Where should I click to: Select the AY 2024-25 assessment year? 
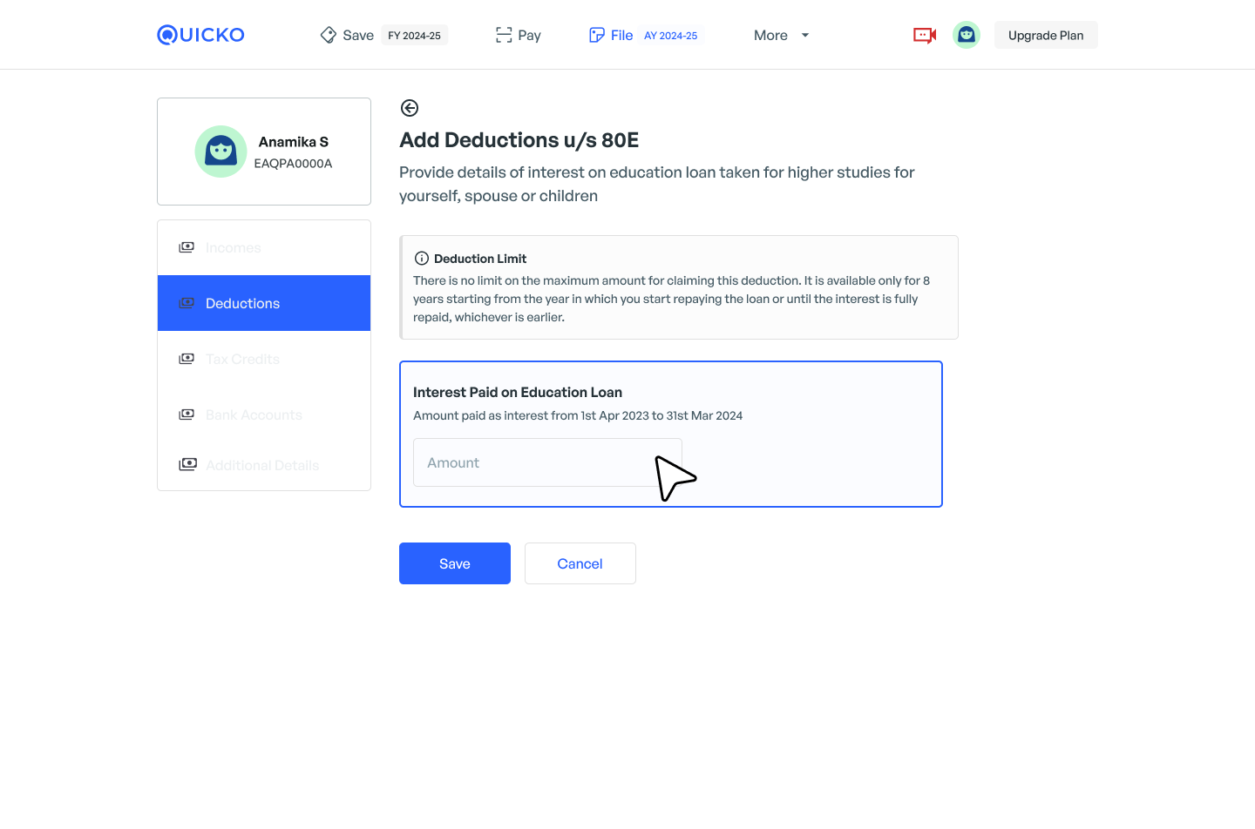[670, 36]
